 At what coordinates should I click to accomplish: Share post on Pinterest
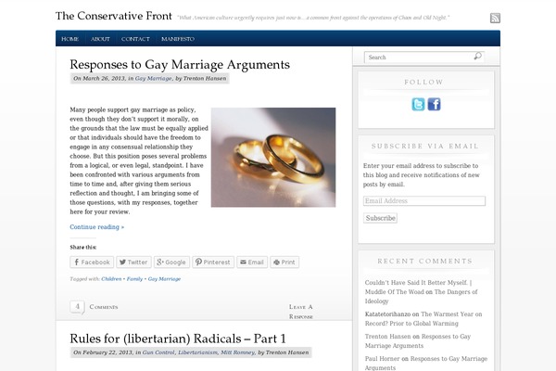click(x=213, y=262)
